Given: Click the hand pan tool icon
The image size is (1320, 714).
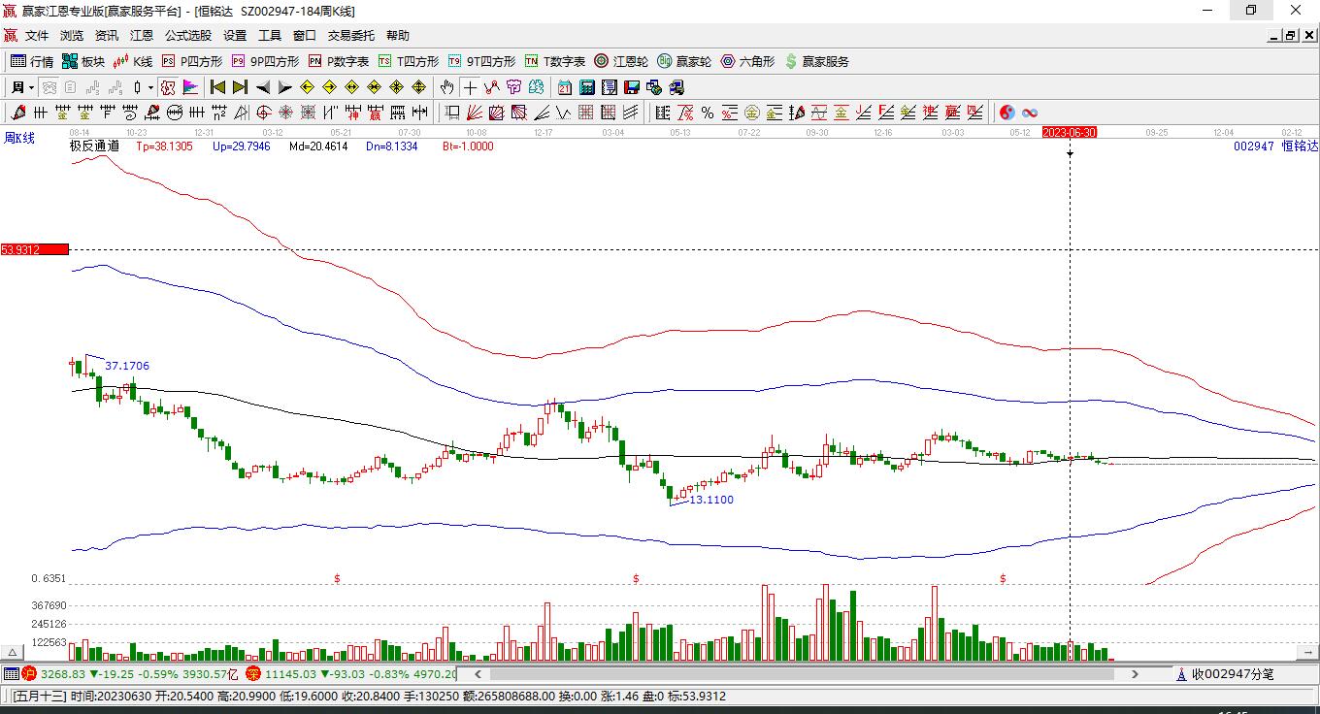Looking at the screenshot, I should click(446, 87).
